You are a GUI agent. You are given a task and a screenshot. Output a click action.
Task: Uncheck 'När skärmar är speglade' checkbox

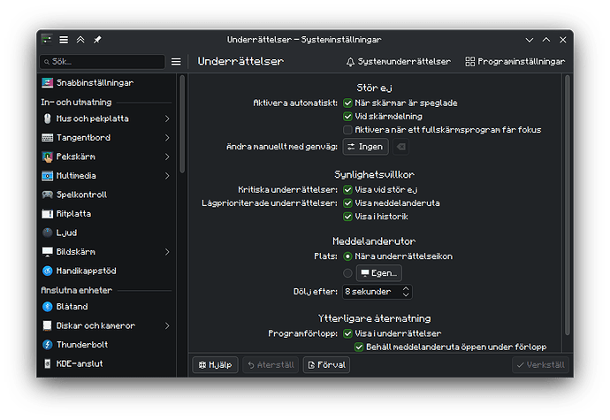click(348, 103)
